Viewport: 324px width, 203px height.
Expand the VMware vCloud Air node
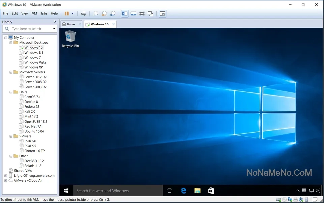[5, 180]
